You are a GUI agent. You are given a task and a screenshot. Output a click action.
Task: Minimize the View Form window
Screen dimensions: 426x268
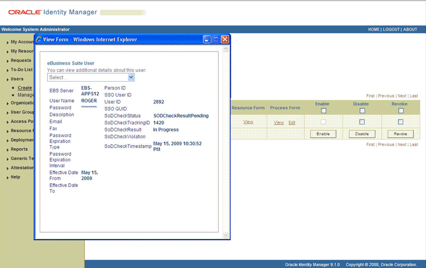[x=207, y=40]
